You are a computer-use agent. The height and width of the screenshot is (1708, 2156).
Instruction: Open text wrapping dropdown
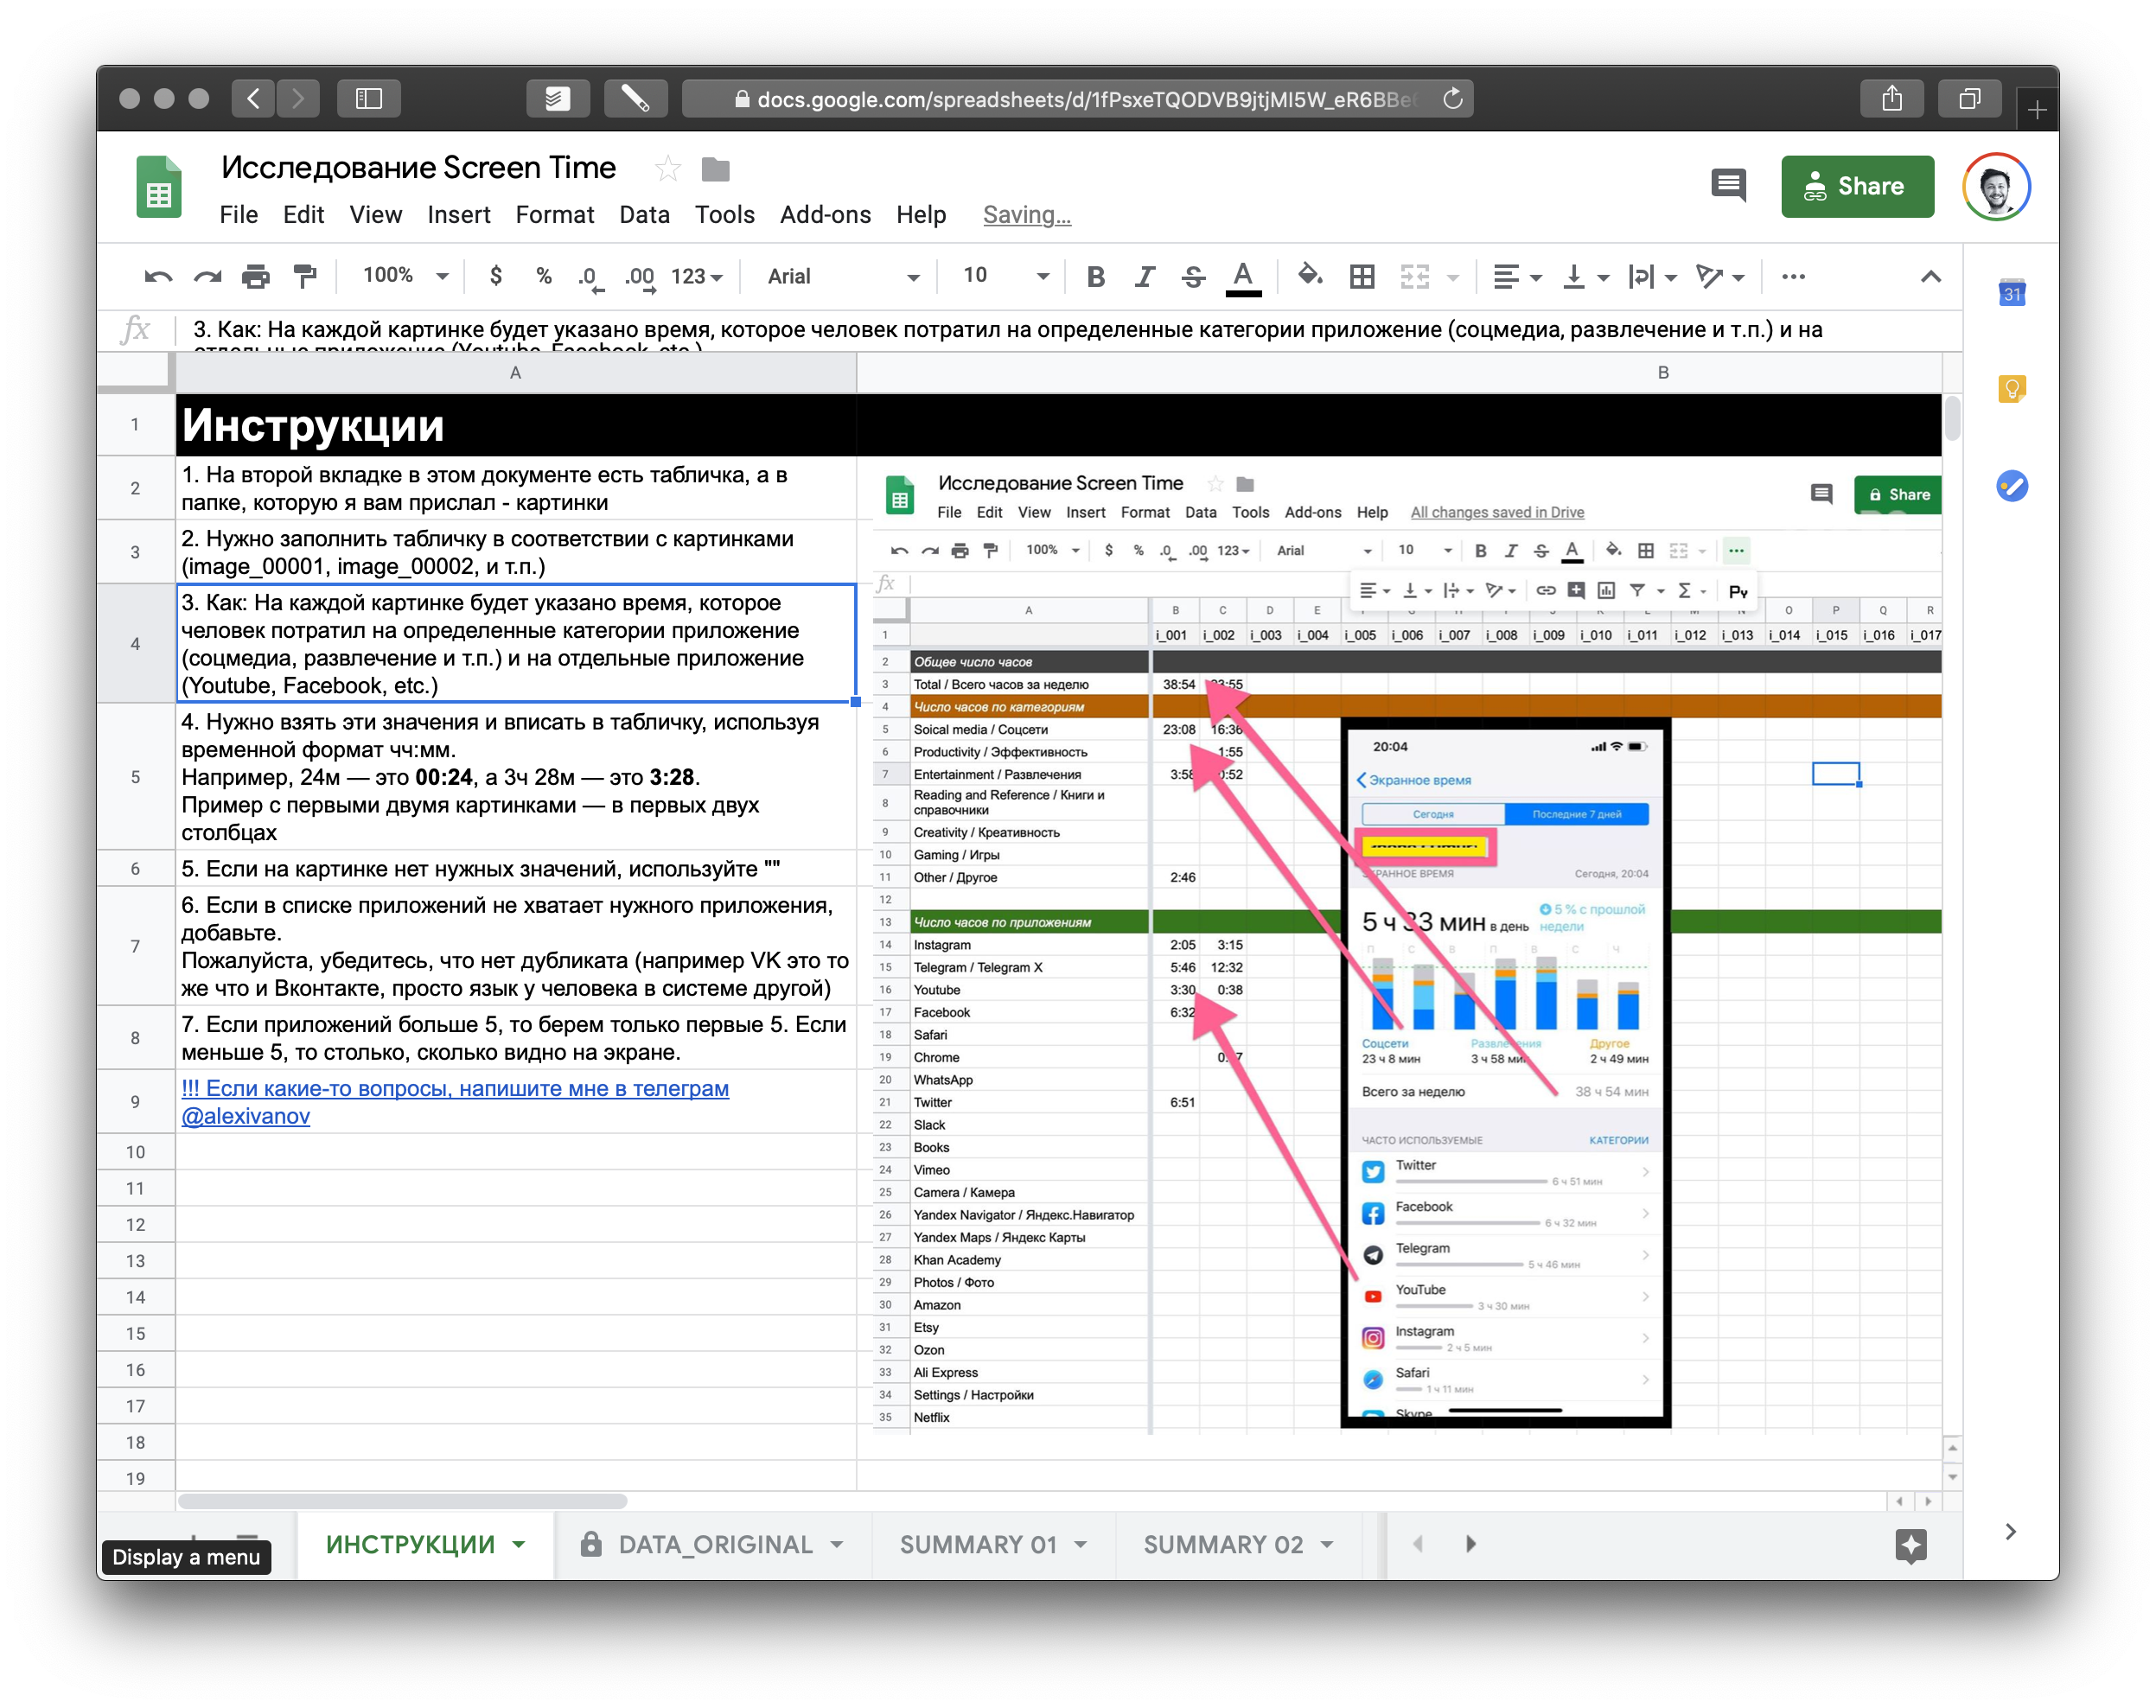coord(1651,277)
